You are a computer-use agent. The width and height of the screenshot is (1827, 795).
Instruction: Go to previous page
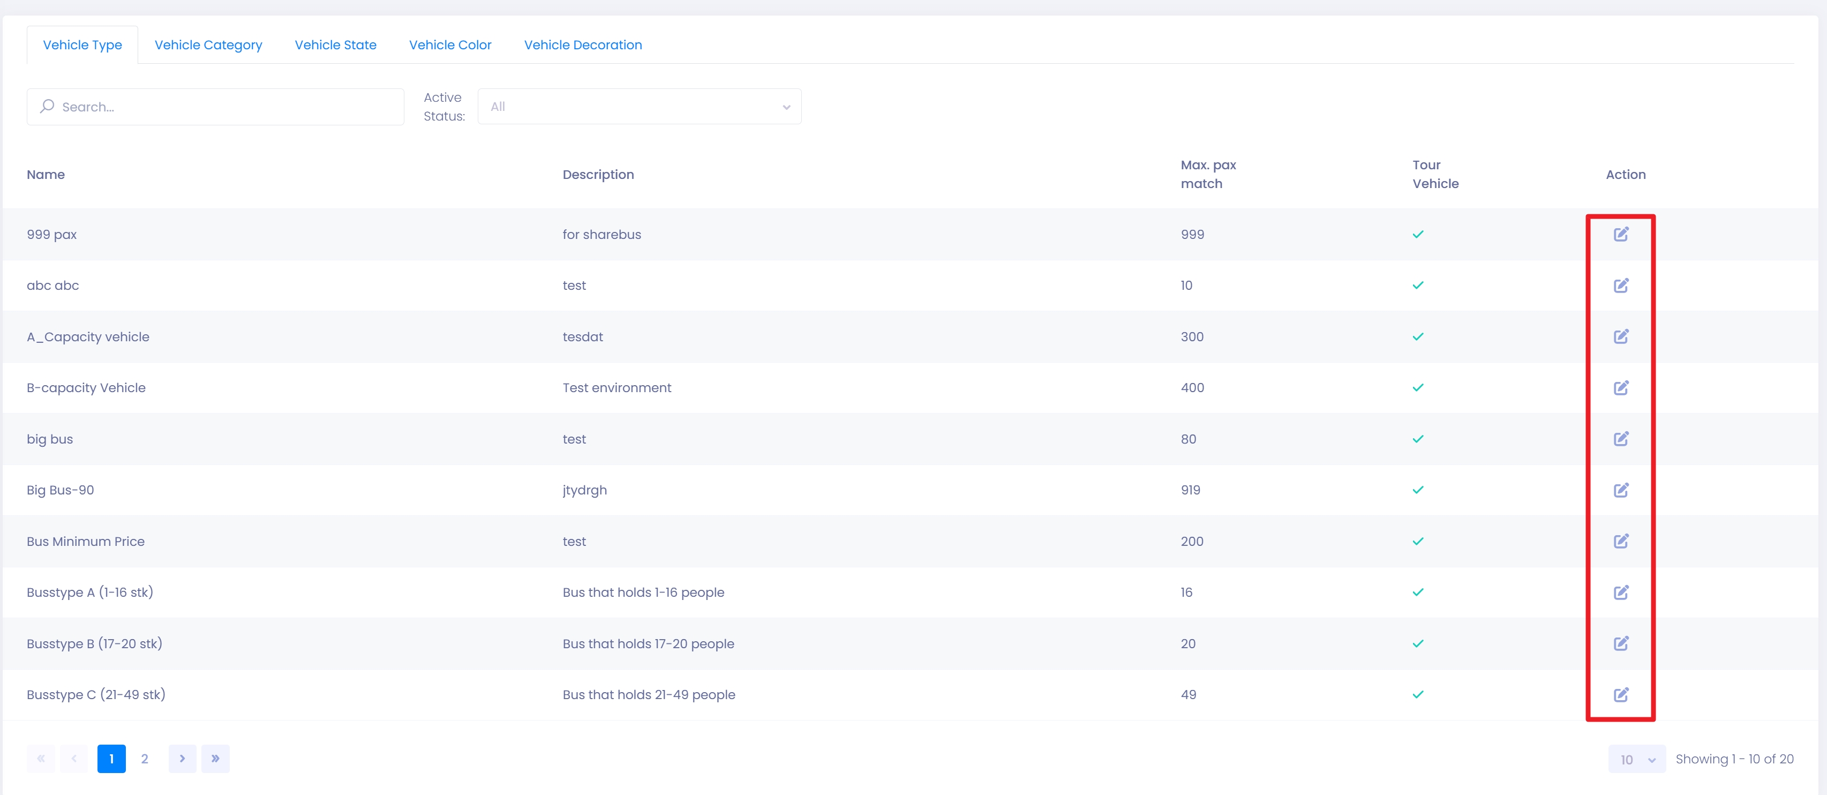pos(74,759)
